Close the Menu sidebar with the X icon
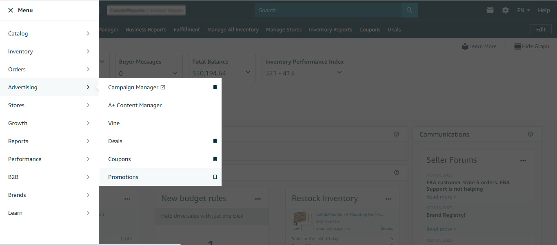Screen dimensions: 557x245 pyautogui.click(x=10, y=10)
